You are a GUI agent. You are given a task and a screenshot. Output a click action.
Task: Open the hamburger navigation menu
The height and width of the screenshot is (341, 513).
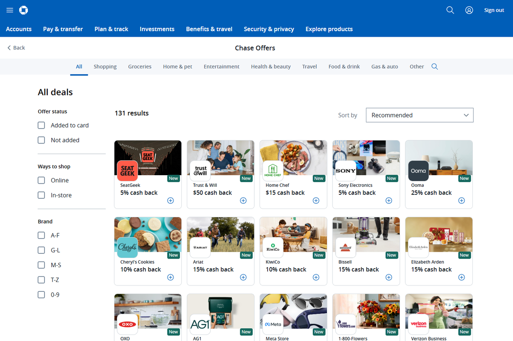(x=10, y=10)
